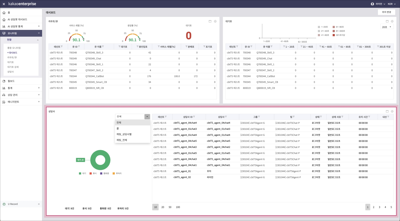Image resolution: width=400 pixels, height=221 pixels.
Task: Select the cbtT5_agent_02 row in agent table
Action: click(182, 177)
